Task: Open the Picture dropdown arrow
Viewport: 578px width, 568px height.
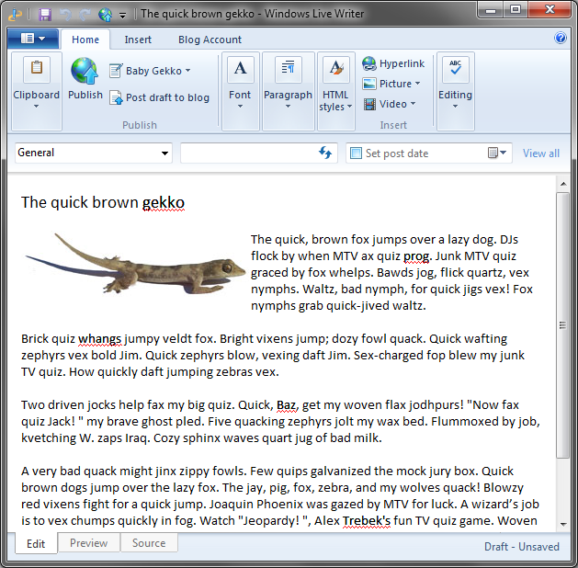Action: [x=418, y=84]
